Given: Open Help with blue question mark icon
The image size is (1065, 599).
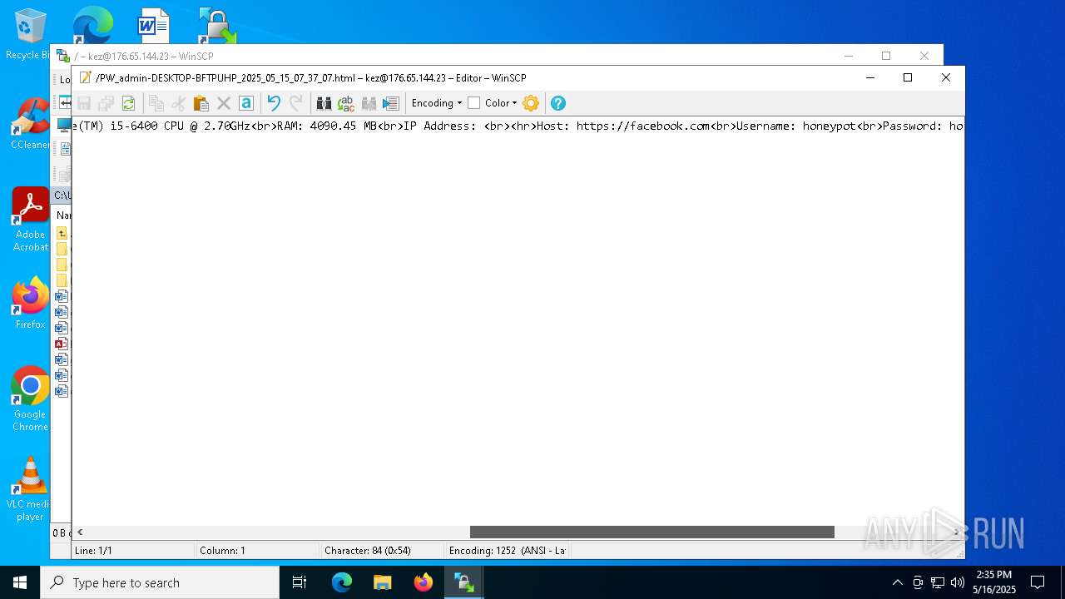Looking at the screenshot, I should point(558,103).
